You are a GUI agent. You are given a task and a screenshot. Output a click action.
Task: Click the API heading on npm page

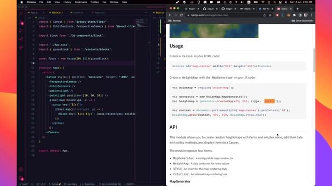[x=173, y=127]
